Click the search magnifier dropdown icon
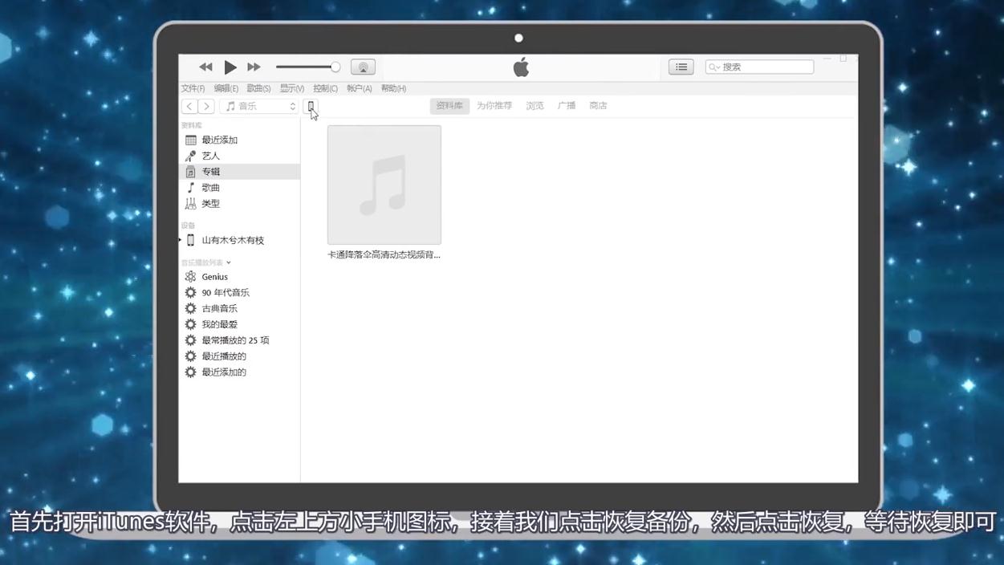This screenshot has height=565, width=1004. pos(714,67)
